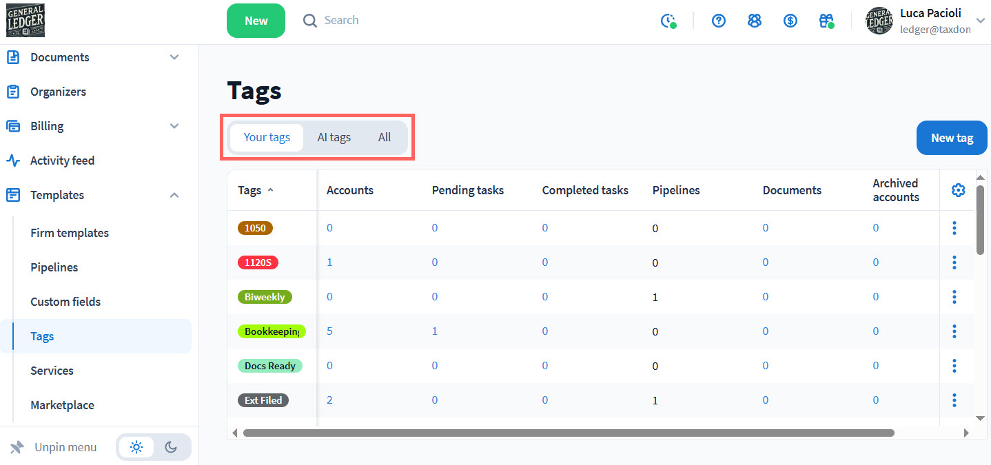The width and height of the screenshot is (991, 465).
Task: Click the green New button
Action: click(256, 21)
